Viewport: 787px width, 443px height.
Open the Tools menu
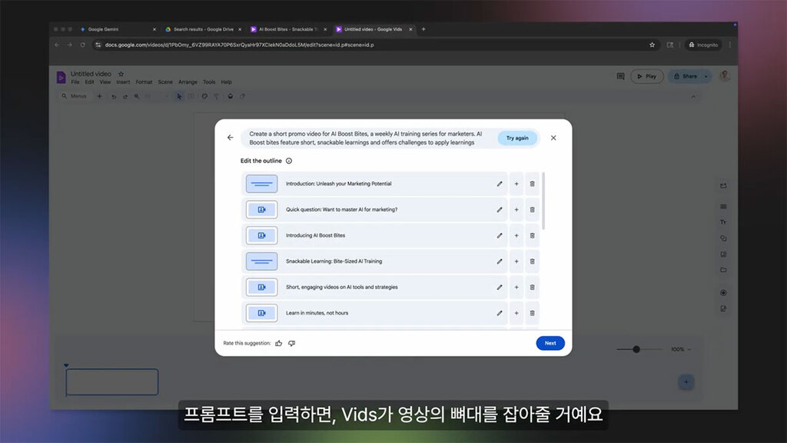click(x=209, y=82)
